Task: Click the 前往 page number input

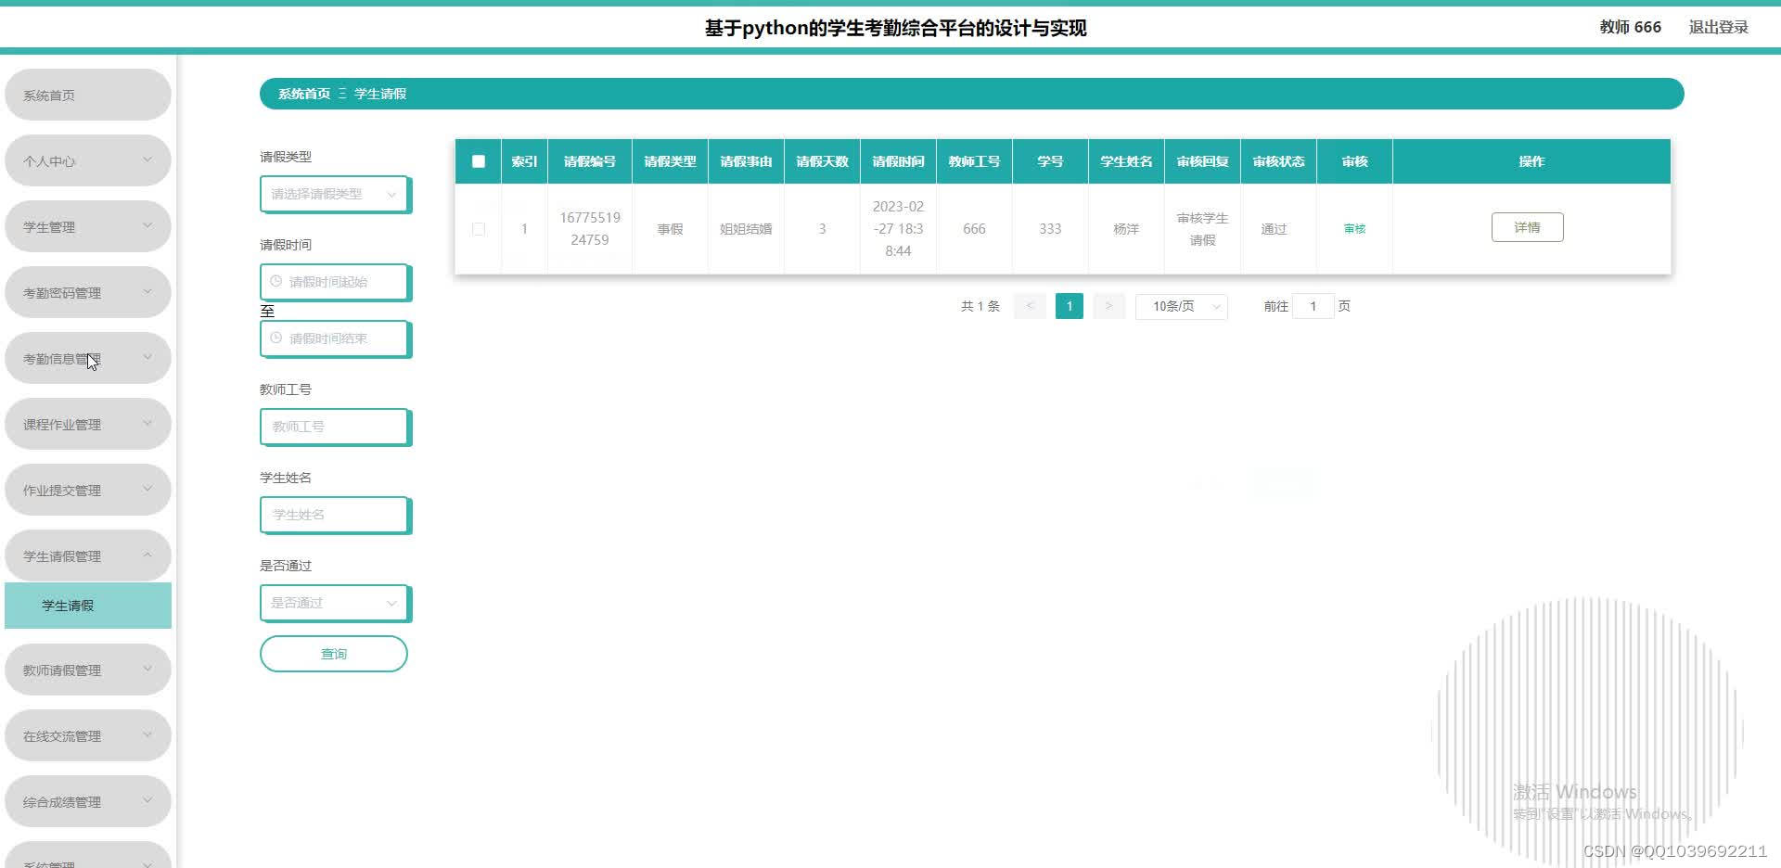Action: coord(1313,306)
